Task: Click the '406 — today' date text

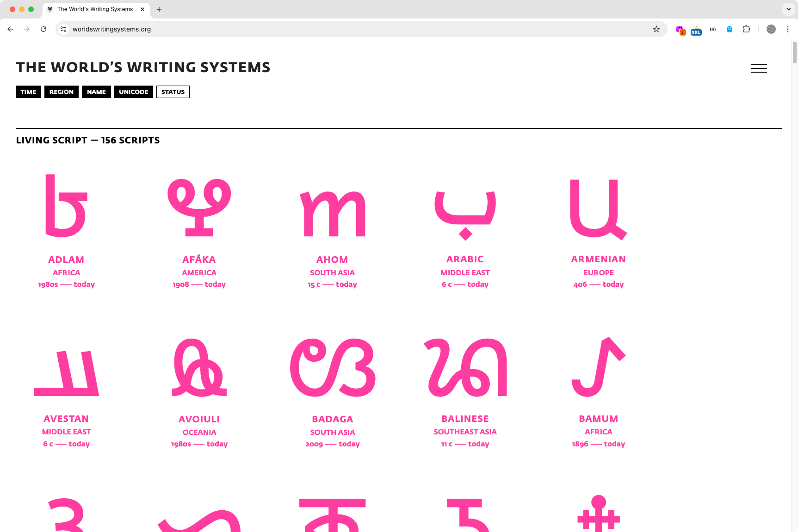Action: coord(598,285)
